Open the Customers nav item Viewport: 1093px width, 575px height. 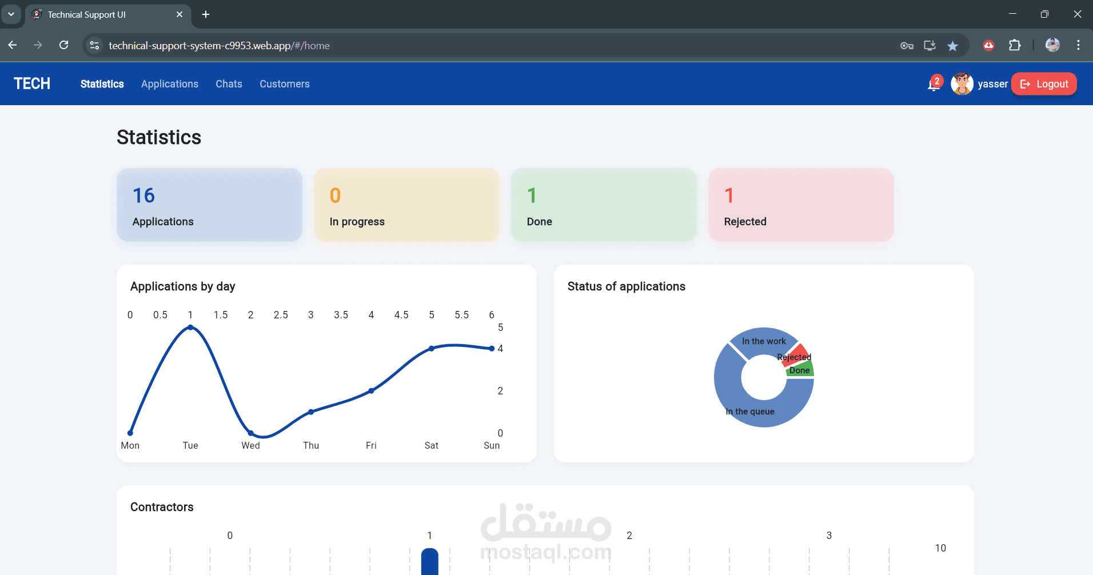tap(285, 84)
